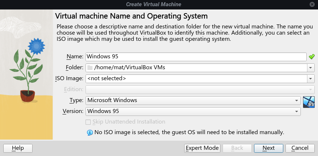Screen dimensions: 318x156
Task: Focus the Name text field
Action: 196,56
